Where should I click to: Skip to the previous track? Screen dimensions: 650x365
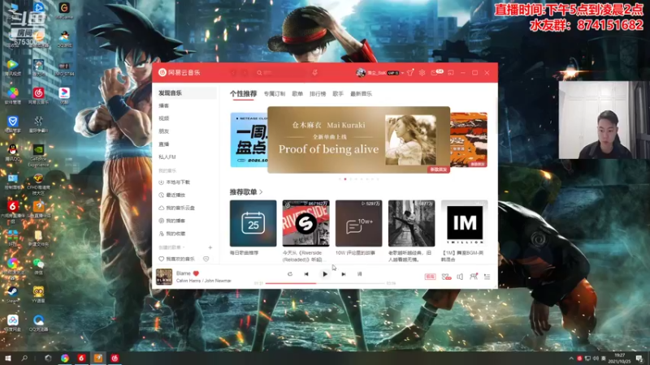306,274
